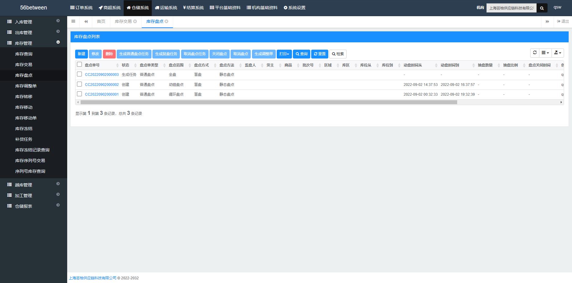Sort by 动盘时间到 column sort arrows

click(473, 65)
